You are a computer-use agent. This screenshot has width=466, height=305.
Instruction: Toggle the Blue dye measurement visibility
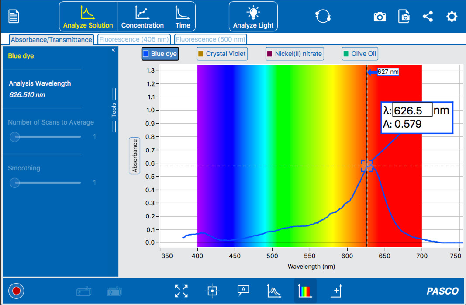click(x=160, y=53)
